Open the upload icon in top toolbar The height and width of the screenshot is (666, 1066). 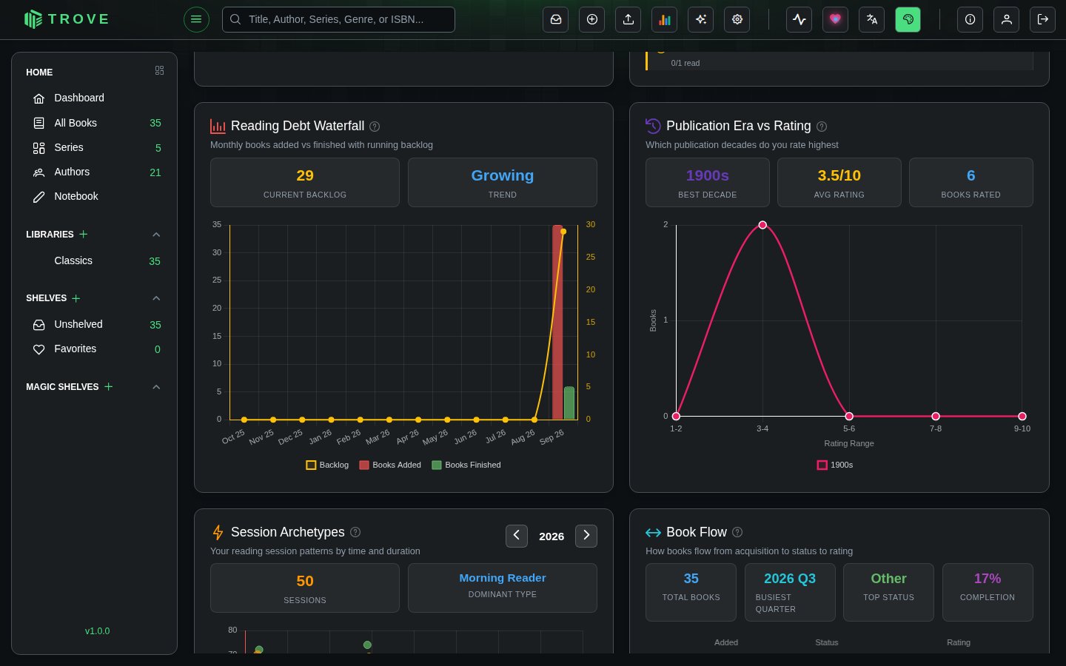tap(628, 19)
